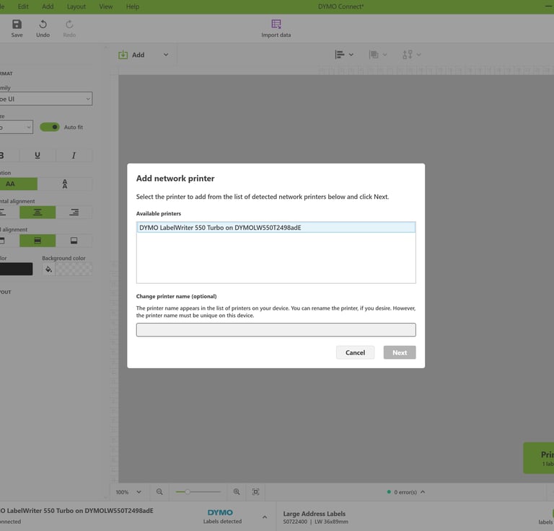Toggle the Auto fit switch

click(50, 127)
